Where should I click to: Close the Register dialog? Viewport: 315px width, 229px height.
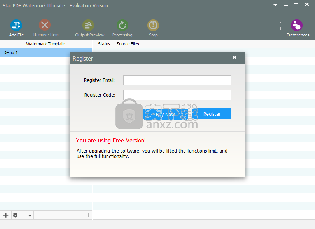tap(234, 57)
